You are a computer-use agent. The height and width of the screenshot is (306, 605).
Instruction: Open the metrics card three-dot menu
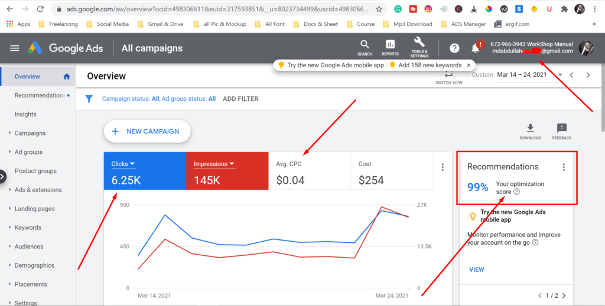point(443,167)
